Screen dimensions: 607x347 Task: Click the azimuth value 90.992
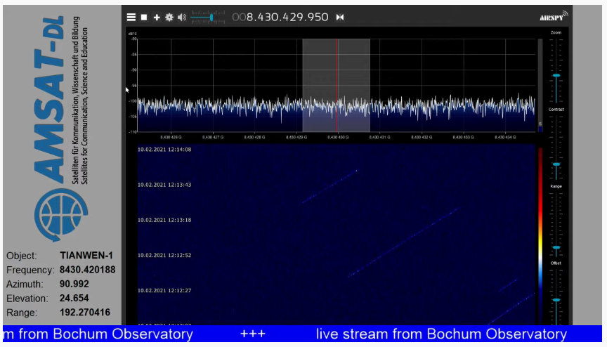(x=74, y=284)
